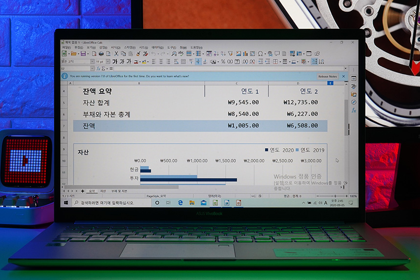This screenshot has height=280, width=420.
Task: Open the 보기 (View) menu
Action: pos(91,47)
